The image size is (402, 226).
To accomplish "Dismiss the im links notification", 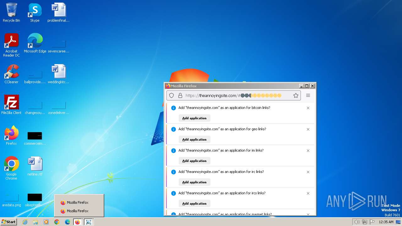I will [308, 151].
